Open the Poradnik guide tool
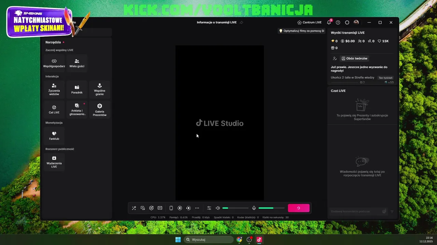The height and width of the screenshot is (245, 437). [77, 90]
